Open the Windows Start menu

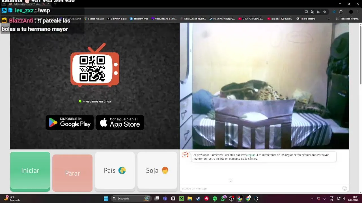106,198
